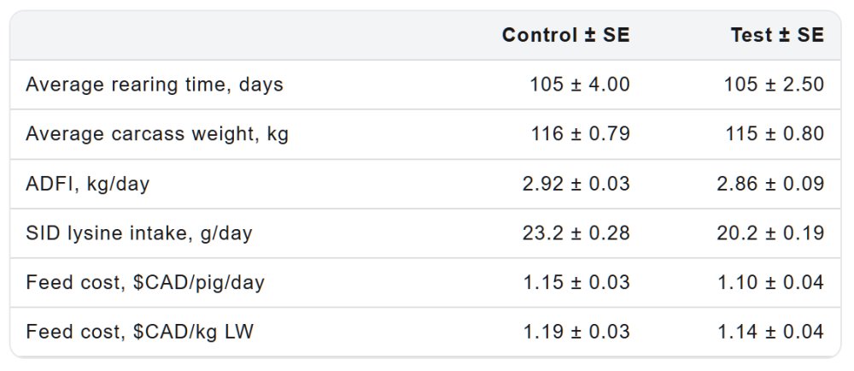Select the "Feed cost, $CAD/kg LW" row label
Image resolution: width=854 pixels, height=371 pixels.
140,332
